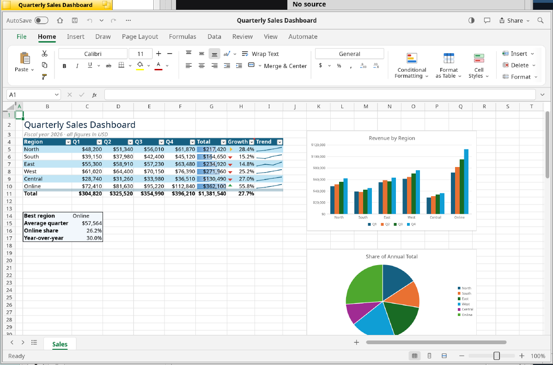The height and width of the screenshot is (365, 553).
Task: Click the zoom slider handle
Action: click(497, 356)
